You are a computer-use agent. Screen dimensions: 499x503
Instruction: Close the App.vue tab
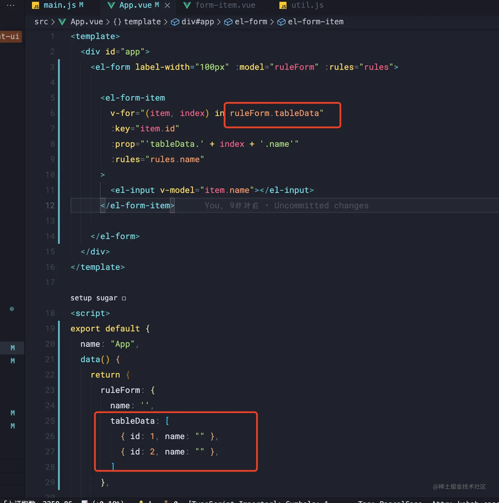[x=167, y=5]
